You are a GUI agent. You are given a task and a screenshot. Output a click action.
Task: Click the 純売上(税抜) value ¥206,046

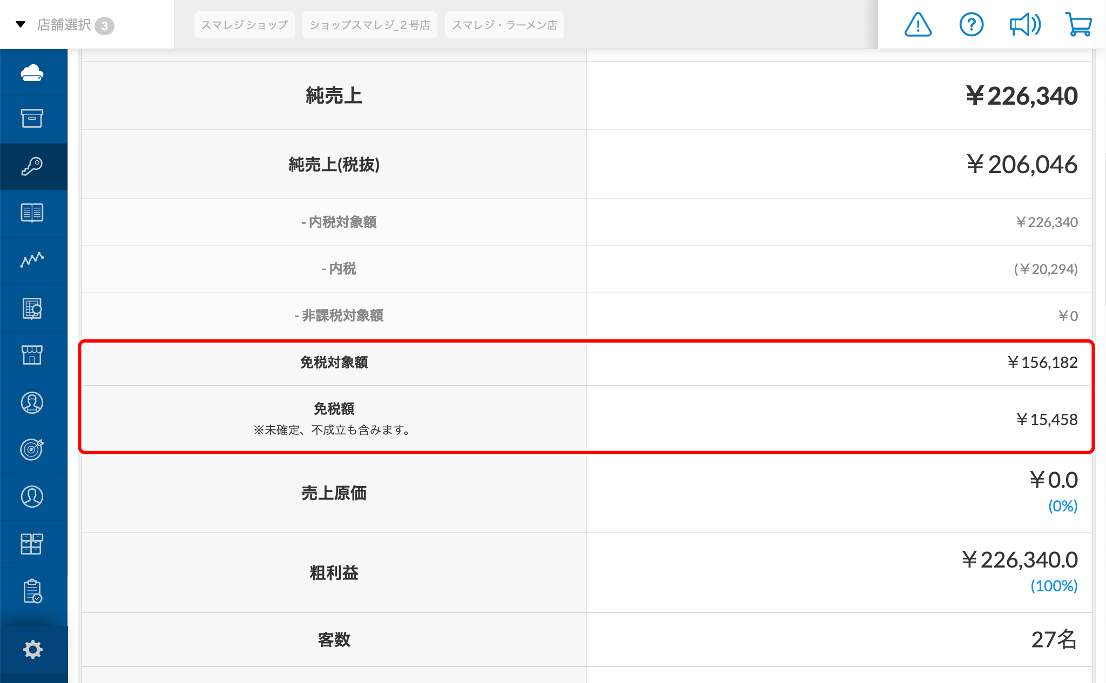pyautogui.click(x=1022, y=165)
